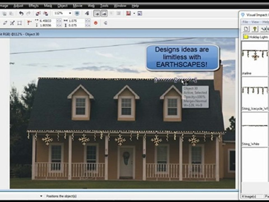Click the second red overlapping-shapes icon before zoom box

(x=45, y=13)
